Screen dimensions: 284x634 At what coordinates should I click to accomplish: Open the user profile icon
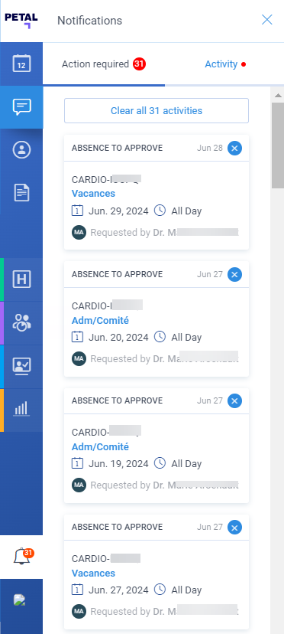(x=21, y=149)
